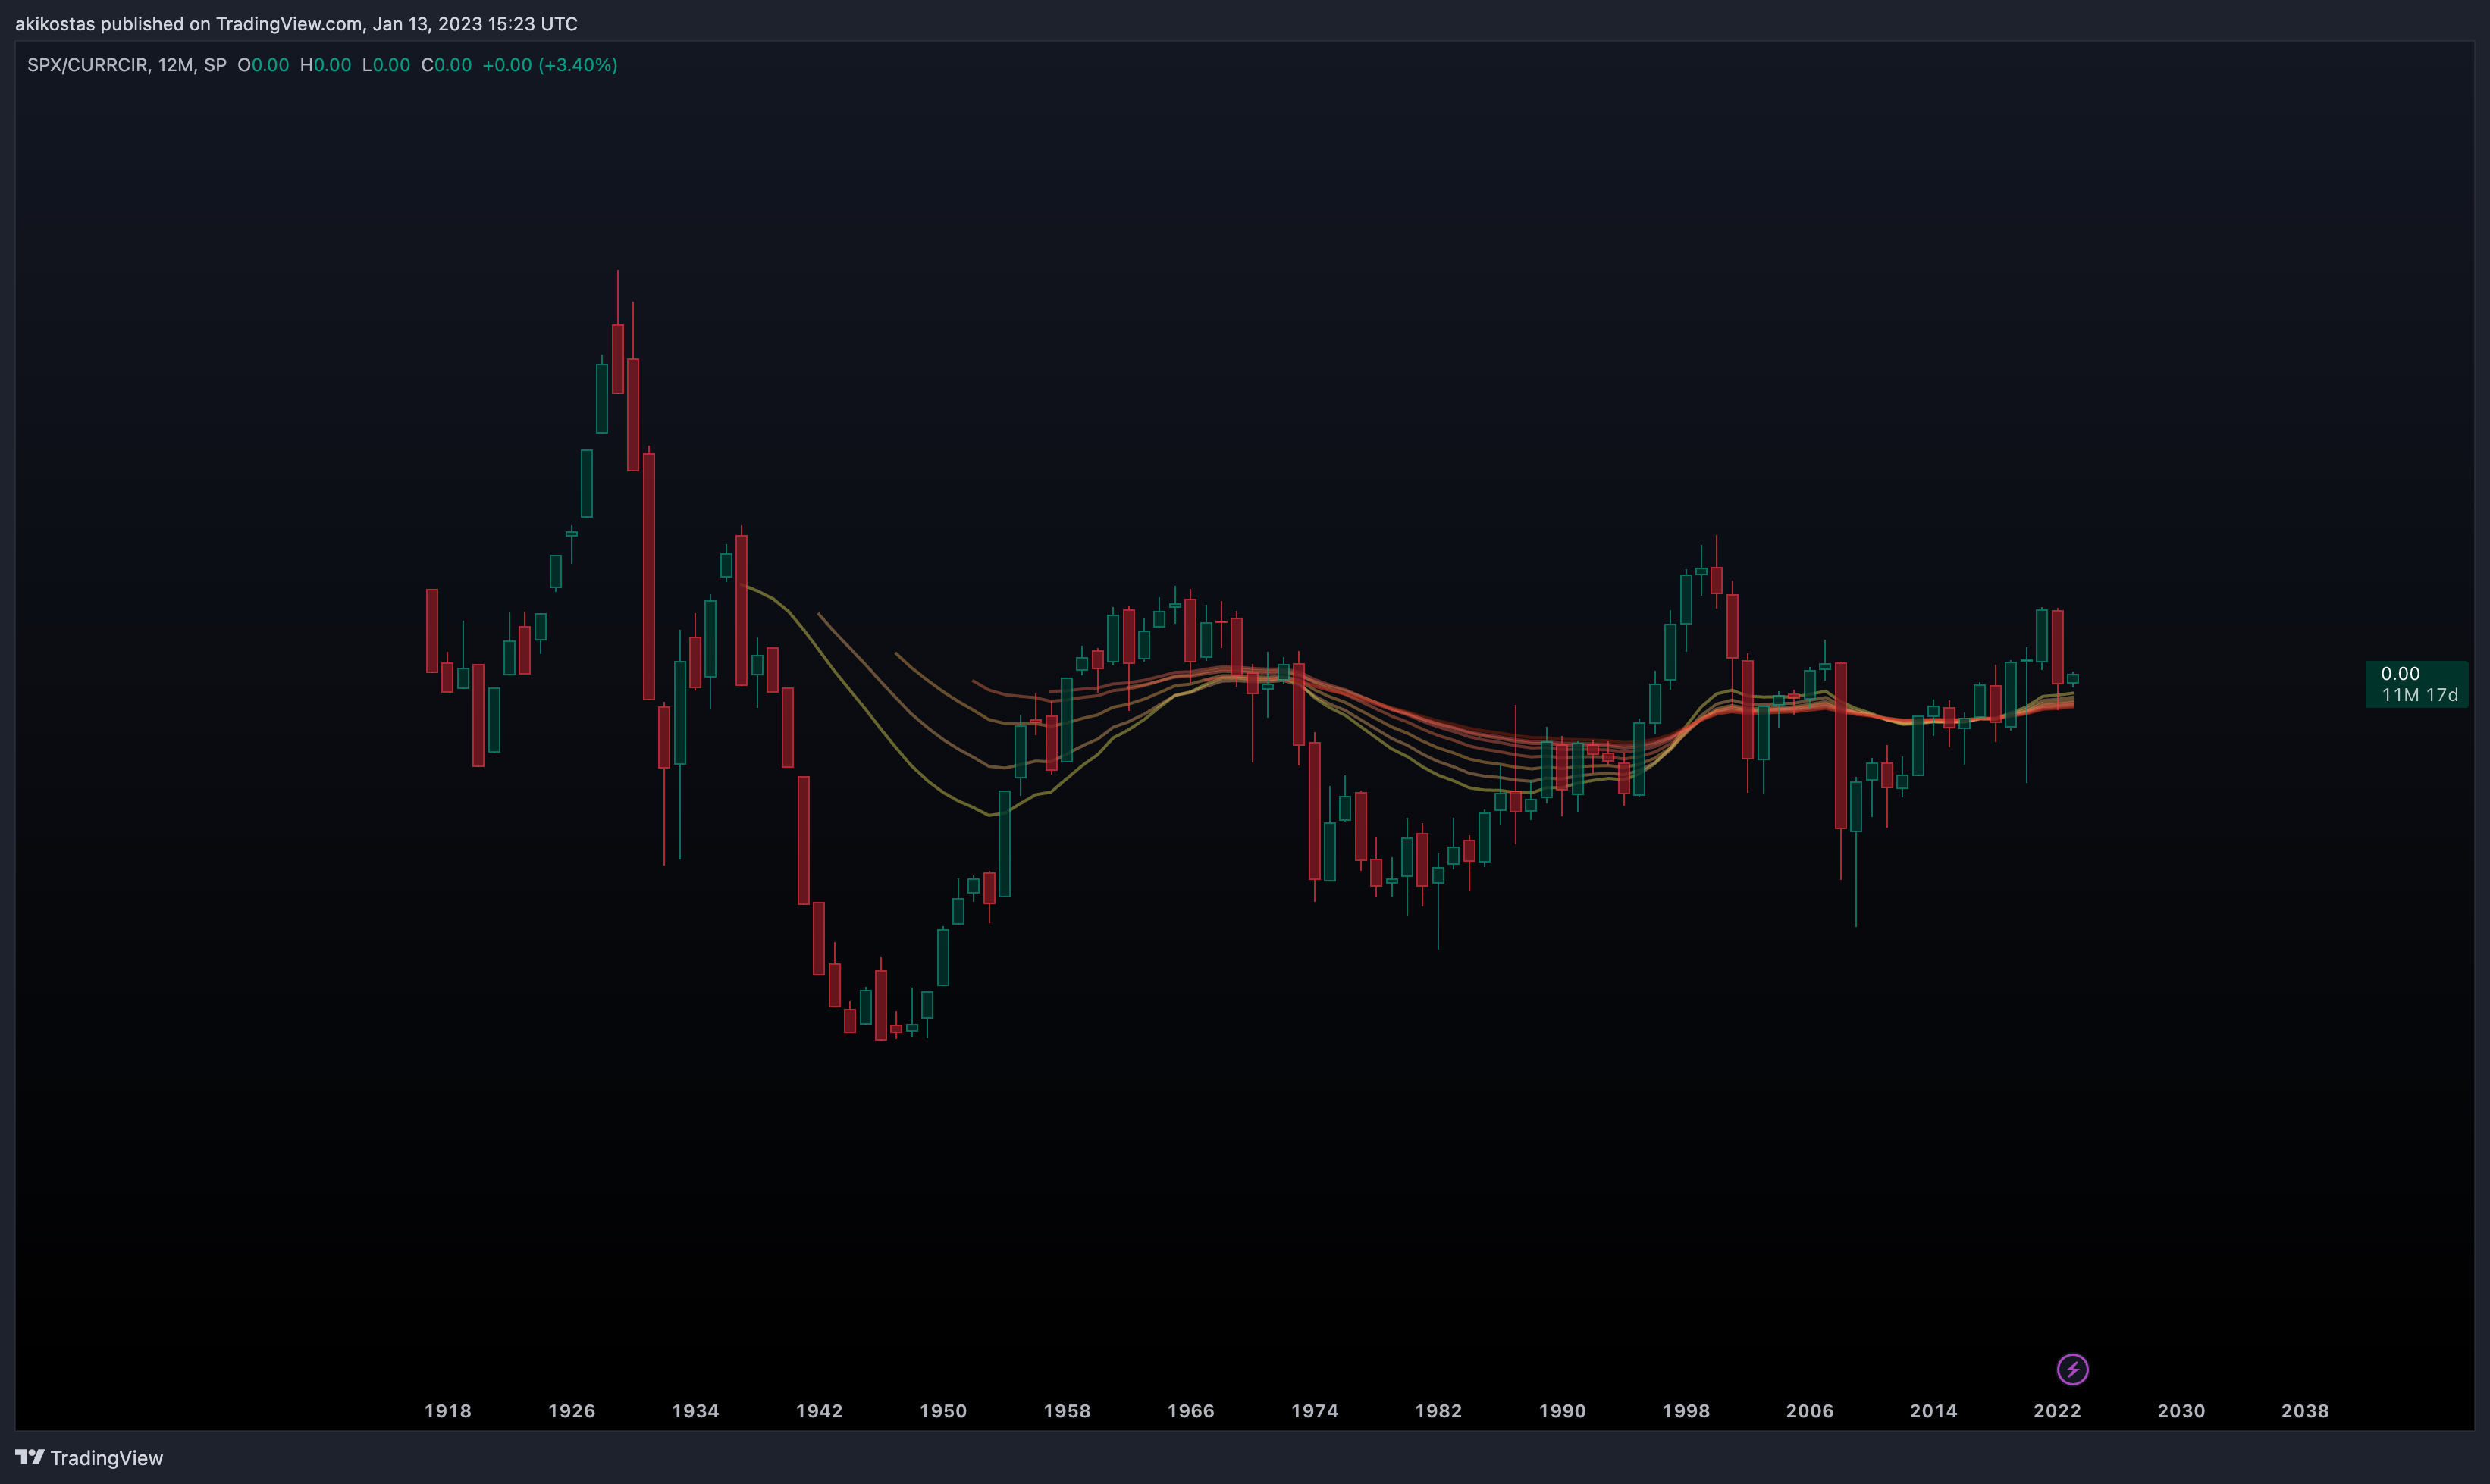Click the 12M interval label in legend
The width and height of the screenshot is (2490, 1484).
(x=176, y=65)
